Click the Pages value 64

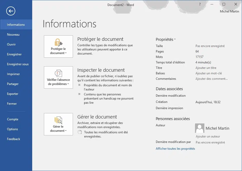(x=197, y=51)
